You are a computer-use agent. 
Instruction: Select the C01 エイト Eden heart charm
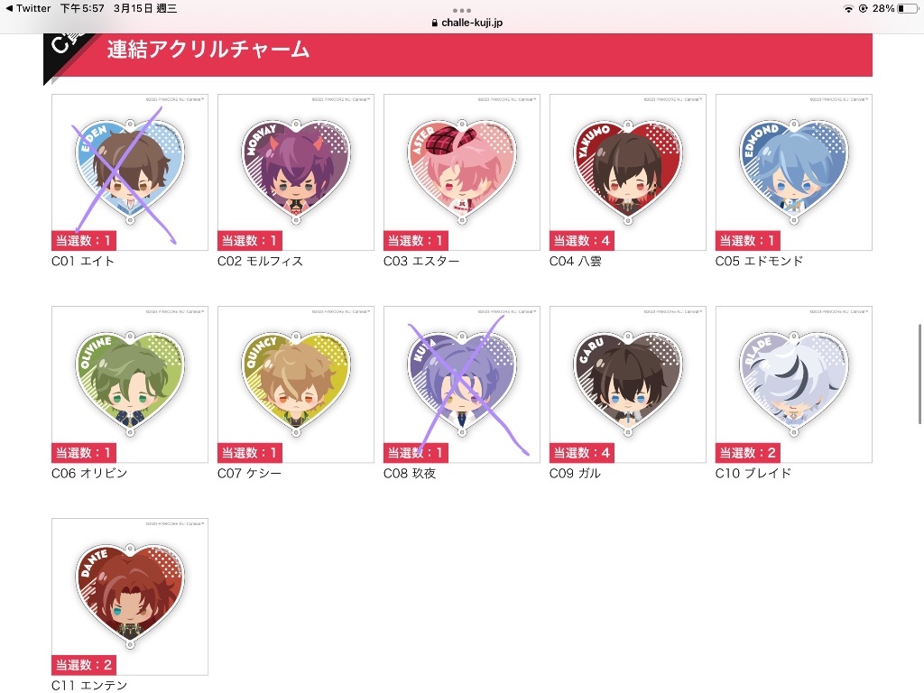pos(130,172)
